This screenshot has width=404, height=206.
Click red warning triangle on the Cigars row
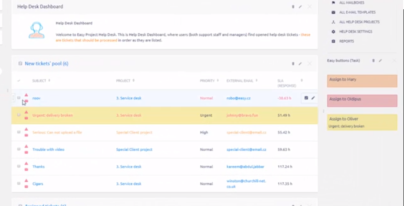tap(26, 181)
